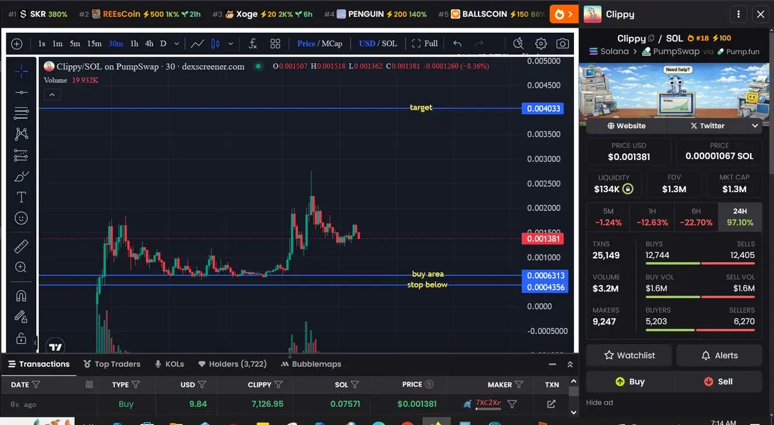The height and width of the screenshot is (425, 774).
Task: Click the add symbol plus icon
Action: [x=17, y=44]
